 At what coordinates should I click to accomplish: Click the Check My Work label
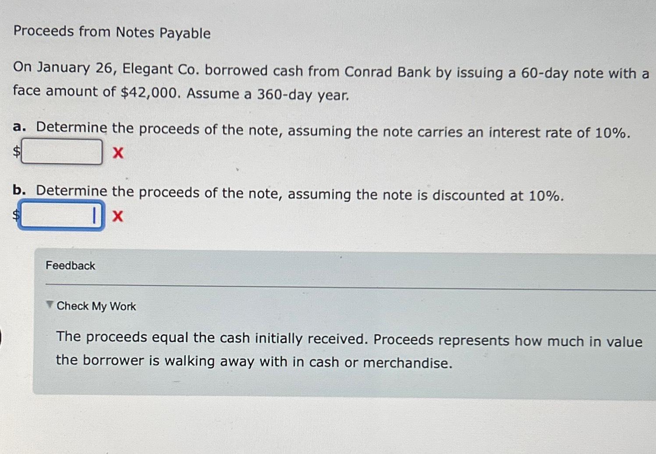pos(96,306)
